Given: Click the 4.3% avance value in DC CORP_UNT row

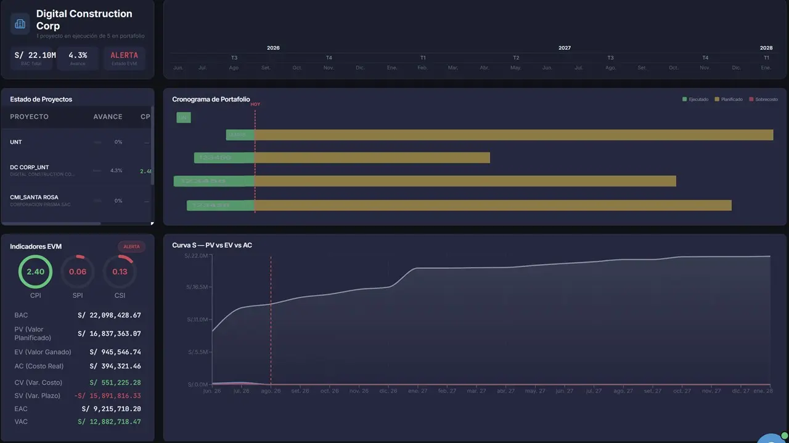Looking at the screenshot, I should click(x=117, y=170).
